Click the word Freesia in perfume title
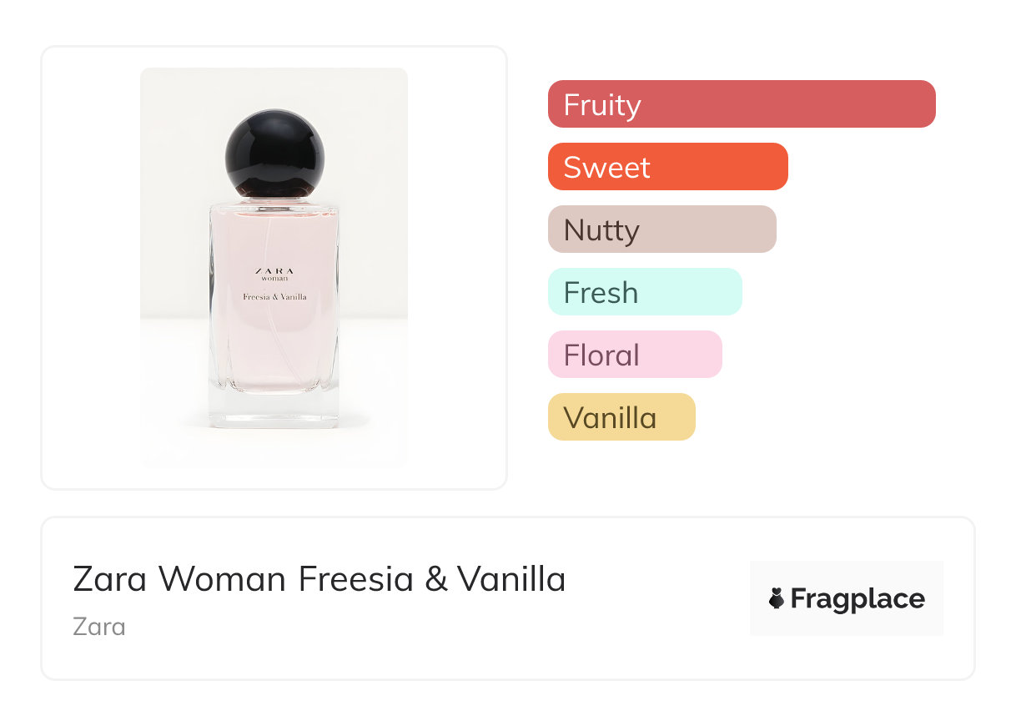The width and height of the screenshot is (1016, 721). (x=355, y=579)
